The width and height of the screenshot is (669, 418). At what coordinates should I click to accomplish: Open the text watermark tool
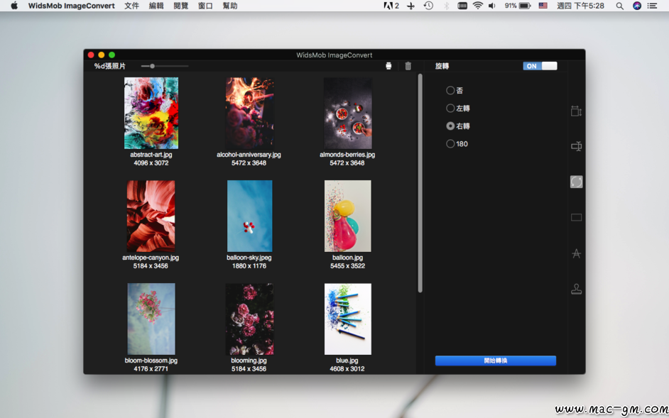tap(577, 254)
